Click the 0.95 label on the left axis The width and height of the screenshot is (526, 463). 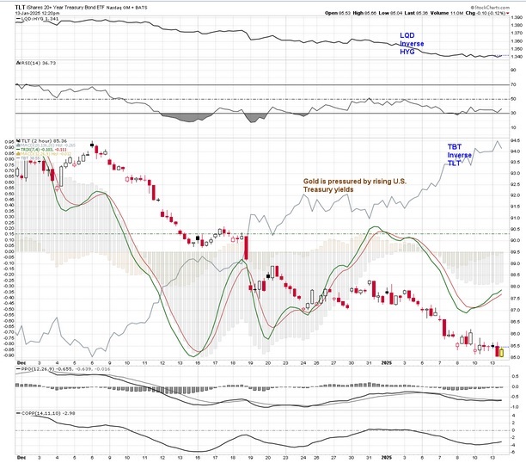9,142
